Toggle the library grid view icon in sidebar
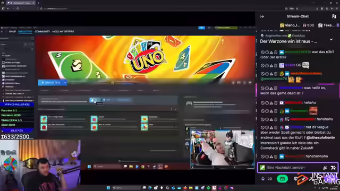This screenshot has height=191, width=340. [32, 38]
